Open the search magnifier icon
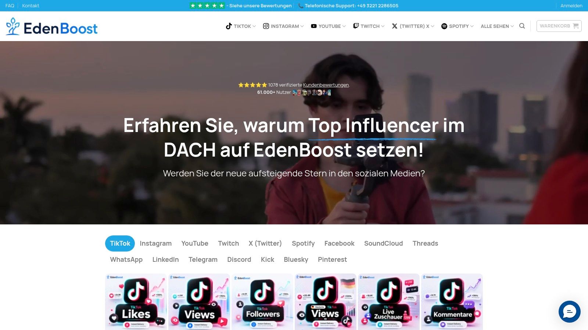The height and width of the screenshot is (330, 588). [522, 26]
